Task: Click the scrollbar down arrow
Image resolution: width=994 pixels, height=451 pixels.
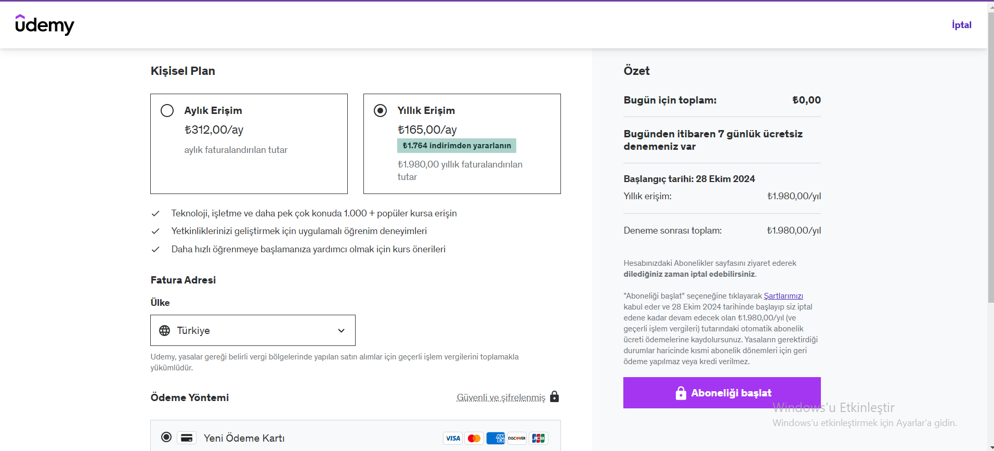Action: coord(990,447)
